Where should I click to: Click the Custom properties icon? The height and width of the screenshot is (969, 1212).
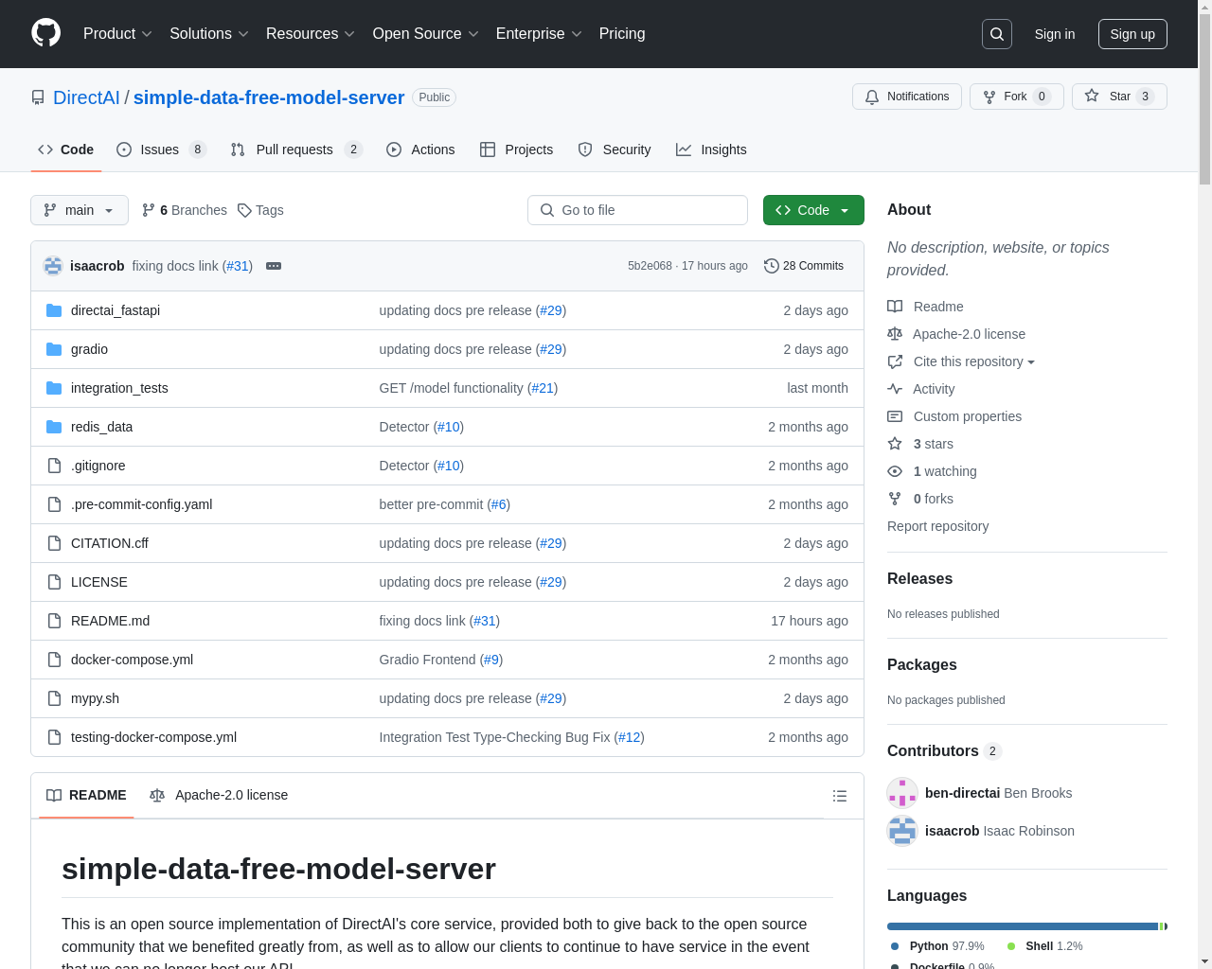895,416
